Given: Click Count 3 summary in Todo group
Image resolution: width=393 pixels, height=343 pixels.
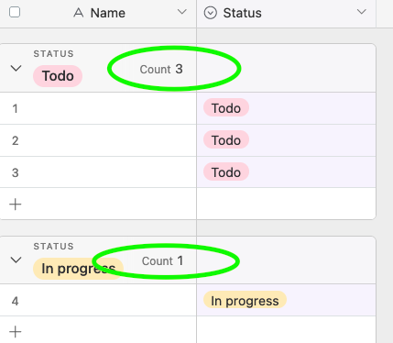Looking at the screenshot, I should click(x=161, y=70).
